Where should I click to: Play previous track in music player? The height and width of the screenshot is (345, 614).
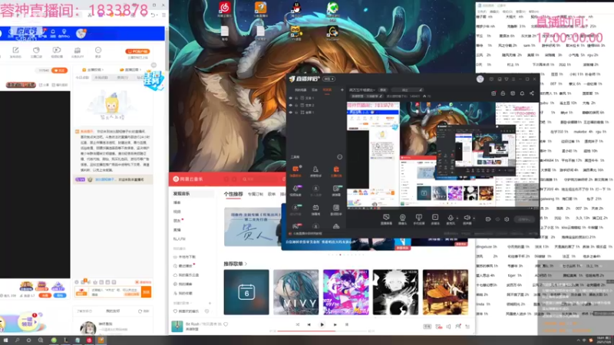[309, 324]
